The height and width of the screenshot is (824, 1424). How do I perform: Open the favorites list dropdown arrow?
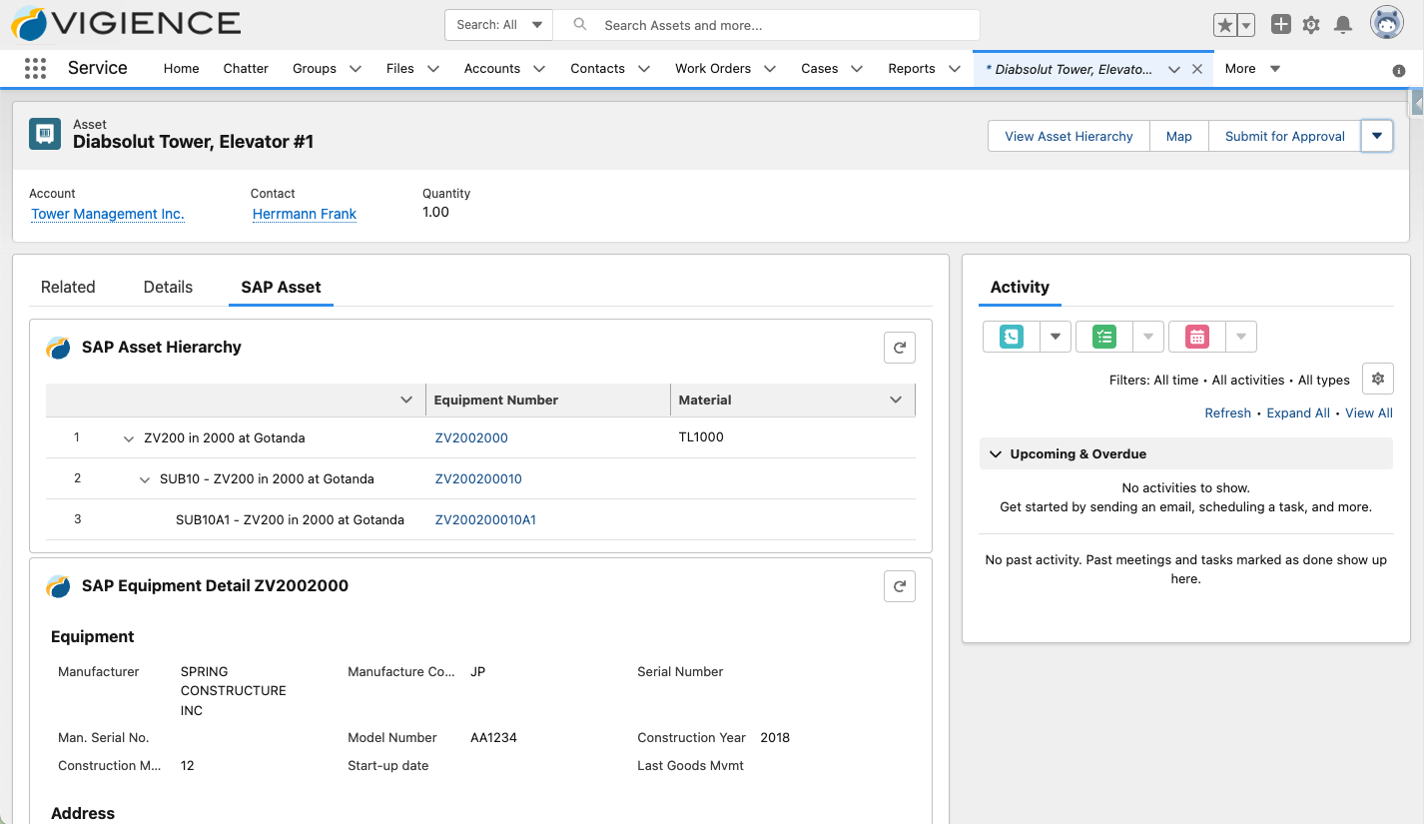click(1246, 25)
